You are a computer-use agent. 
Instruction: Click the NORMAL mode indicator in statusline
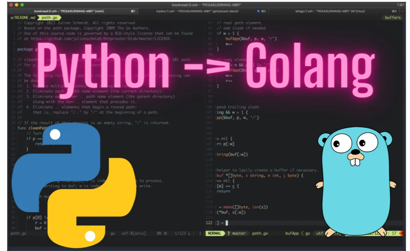[x=214, y=233]
